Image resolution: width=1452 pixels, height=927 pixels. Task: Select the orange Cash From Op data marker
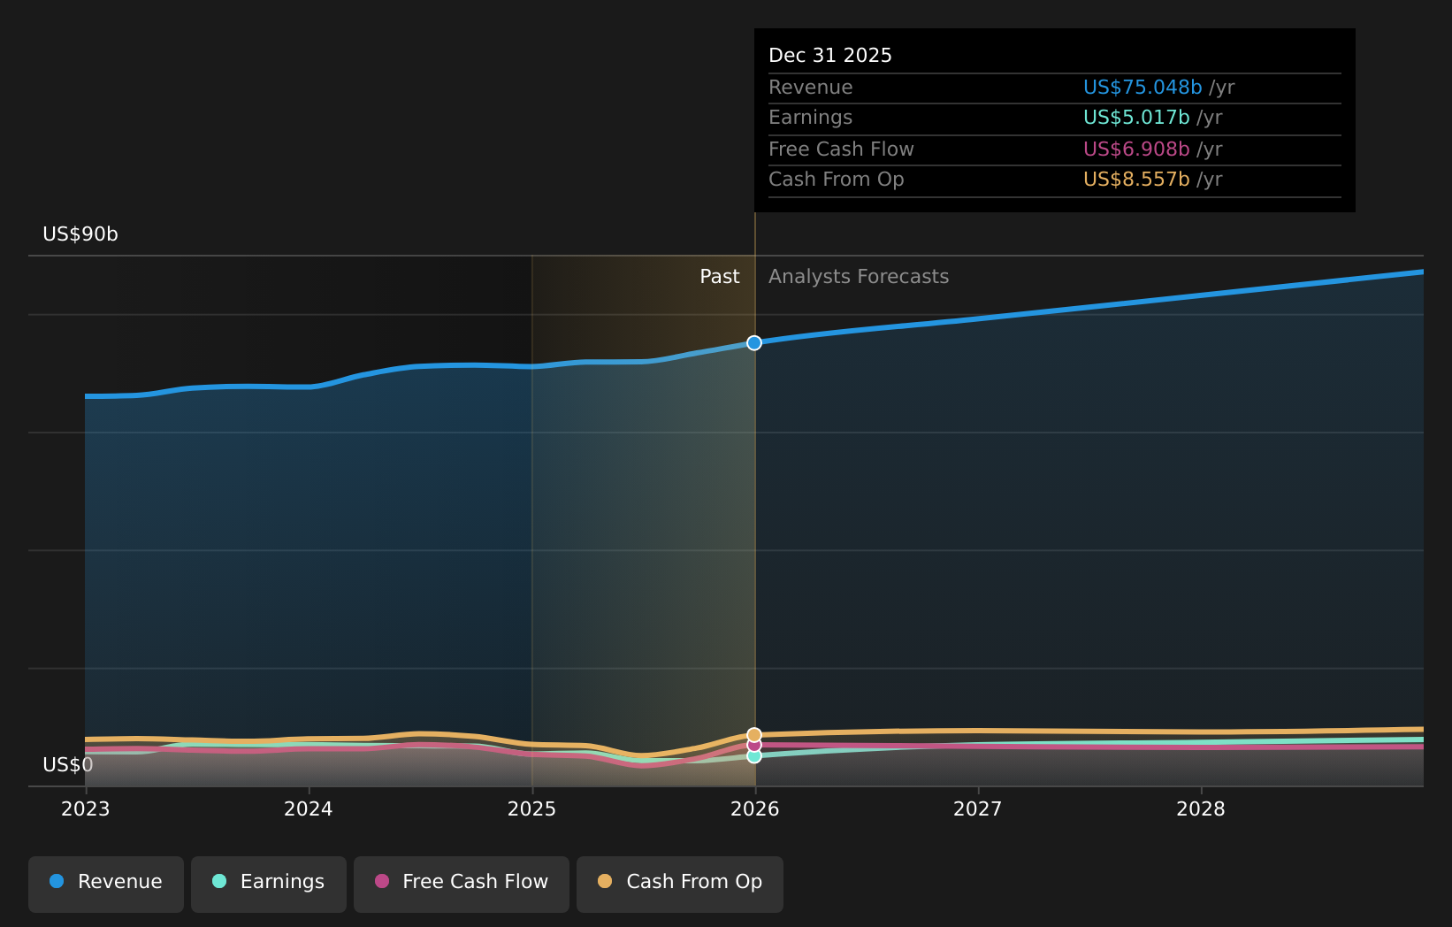pyautogui.click(x=754, y=735)
